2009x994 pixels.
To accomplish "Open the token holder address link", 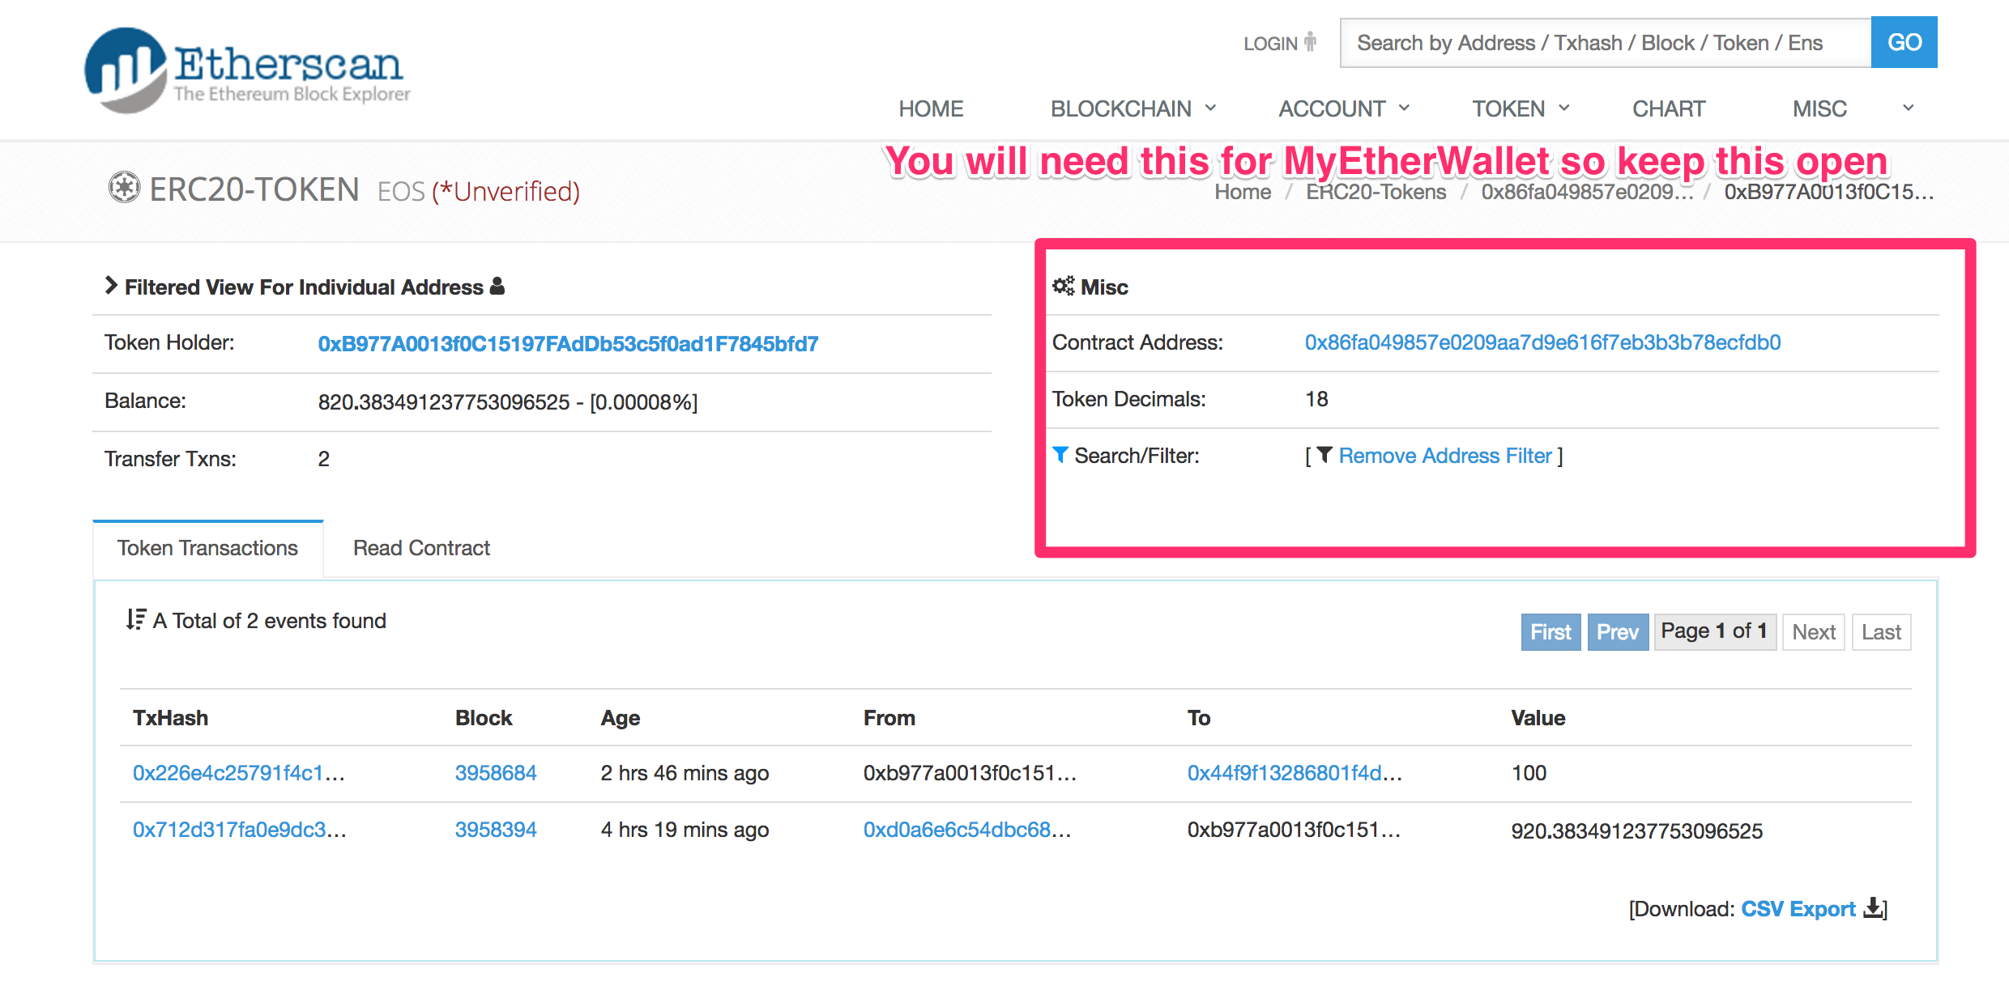I will click(x=568, y=344).
